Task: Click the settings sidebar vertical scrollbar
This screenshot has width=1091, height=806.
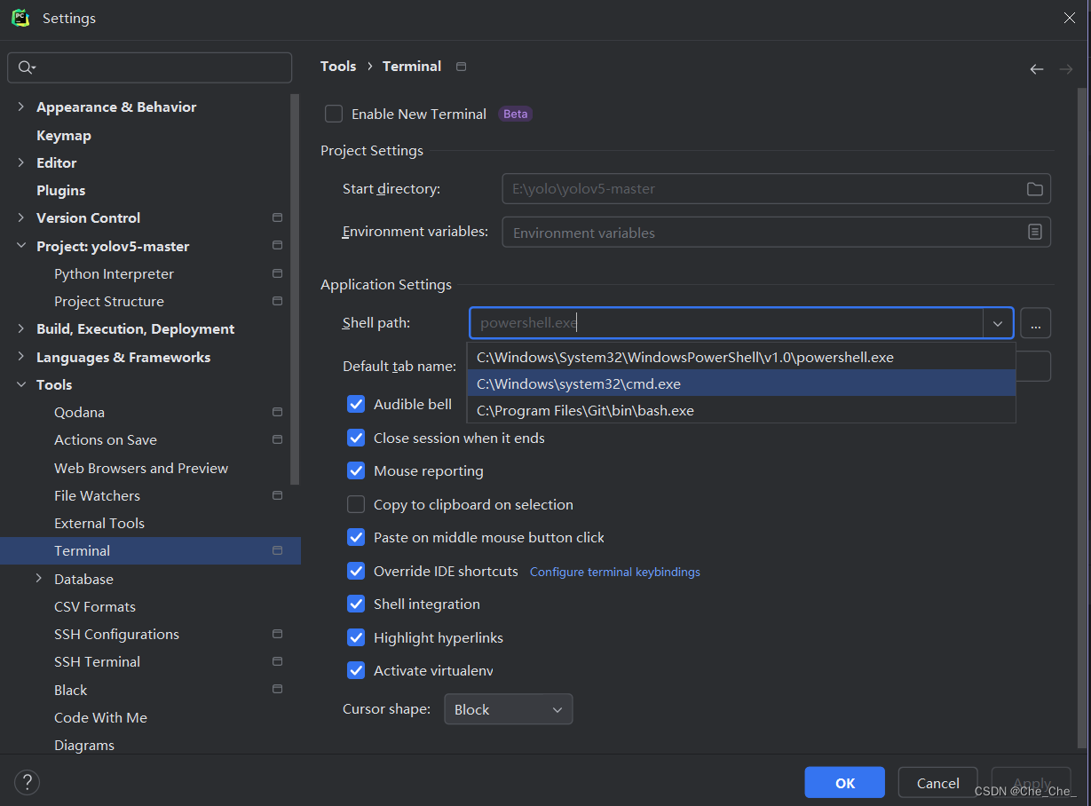Action: [296, 293]
